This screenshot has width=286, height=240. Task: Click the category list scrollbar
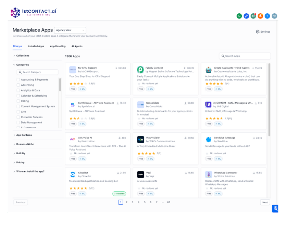[60, 85]
